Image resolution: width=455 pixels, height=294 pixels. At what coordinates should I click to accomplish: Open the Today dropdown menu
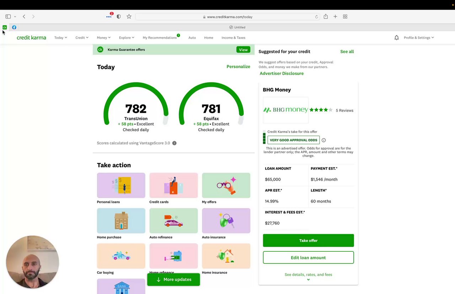click(60, 38)
